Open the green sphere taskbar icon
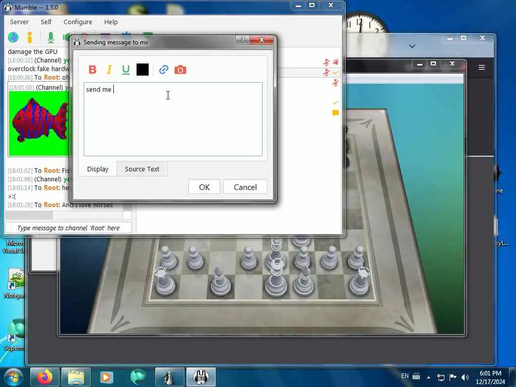The image size is (516, 387). (x=138, y=377)
